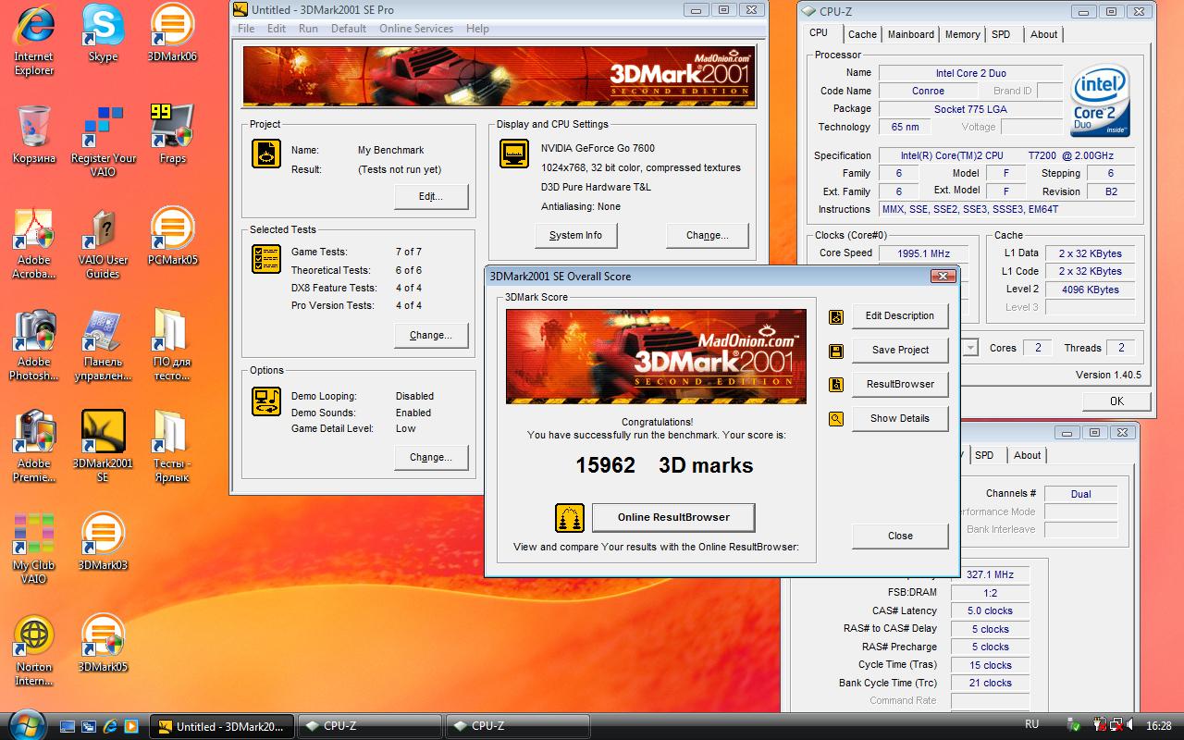Expand processor selection dropdown in CPU-Z
Image resolution: width=1184 pixels, height=740 pixels.
(x=971, y=348)
